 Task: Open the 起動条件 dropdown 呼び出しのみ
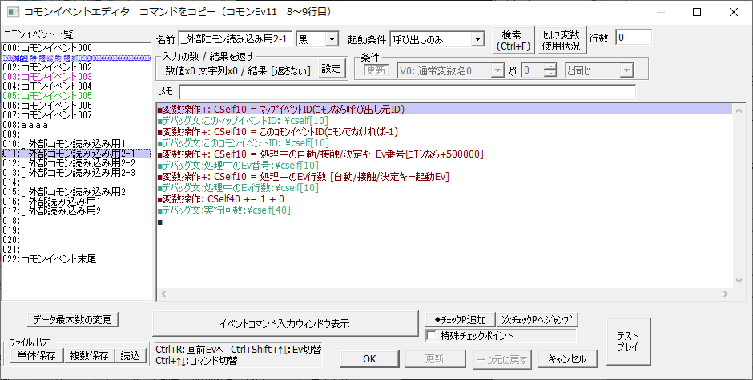(x=437, y=39)
